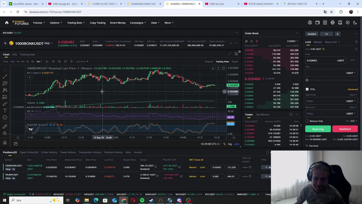Switch to the chart Info tab
The width and height of the screenshot is (362, 204).
pyautogui.click(x=14, y=54)
